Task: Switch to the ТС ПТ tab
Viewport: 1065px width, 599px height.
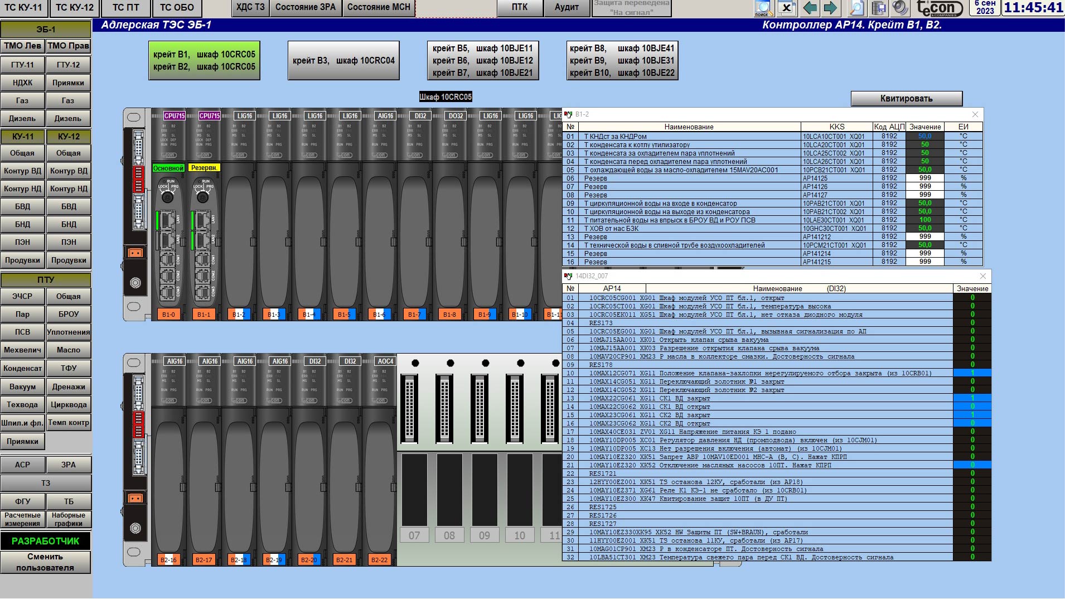Action: 126,7
